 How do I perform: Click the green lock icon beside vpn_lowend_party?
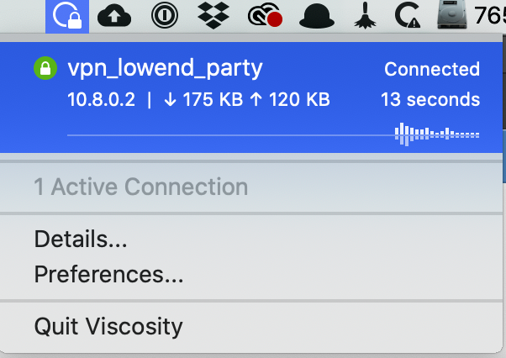coord(45,68)
